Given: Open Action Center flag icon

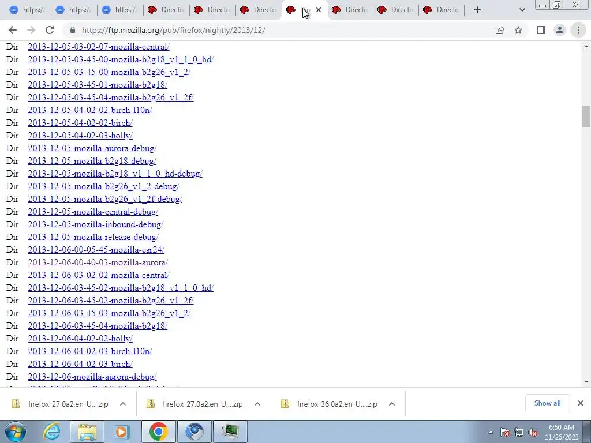Looking at the screenshot, I should pos(505,433).
